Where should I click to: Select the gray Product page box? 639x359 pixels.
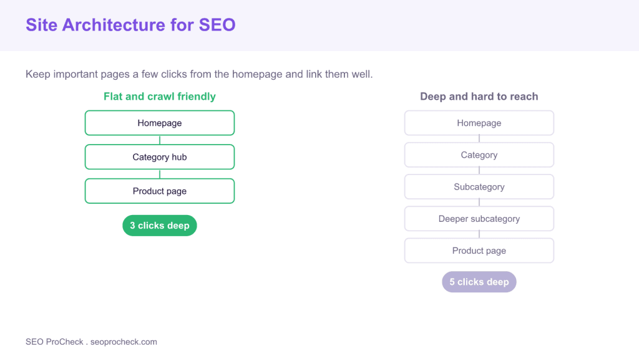[479, 251]
